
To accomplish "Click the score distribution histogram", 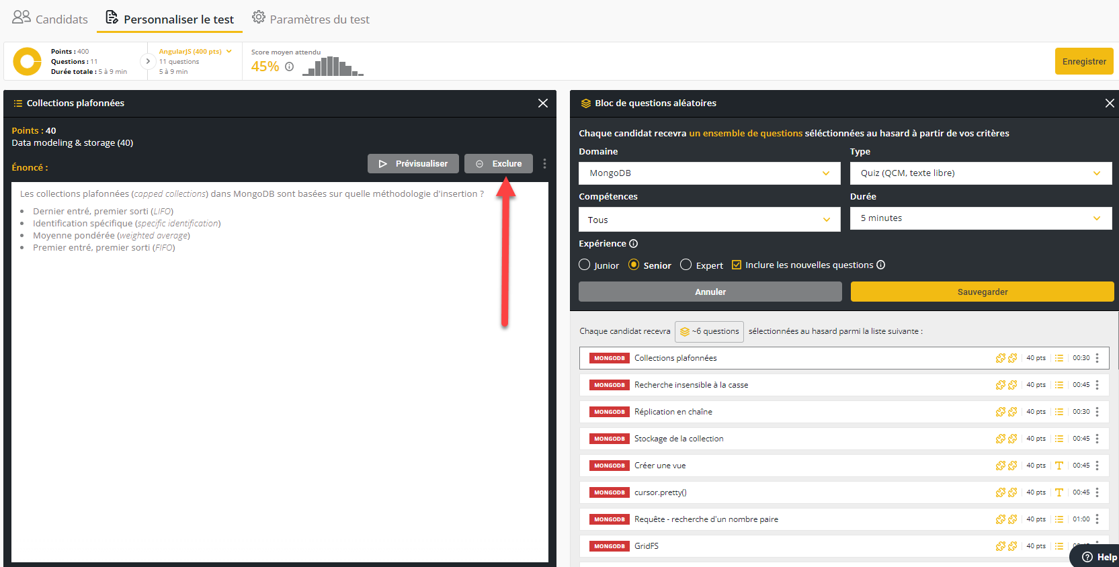I will coord(333,67).
